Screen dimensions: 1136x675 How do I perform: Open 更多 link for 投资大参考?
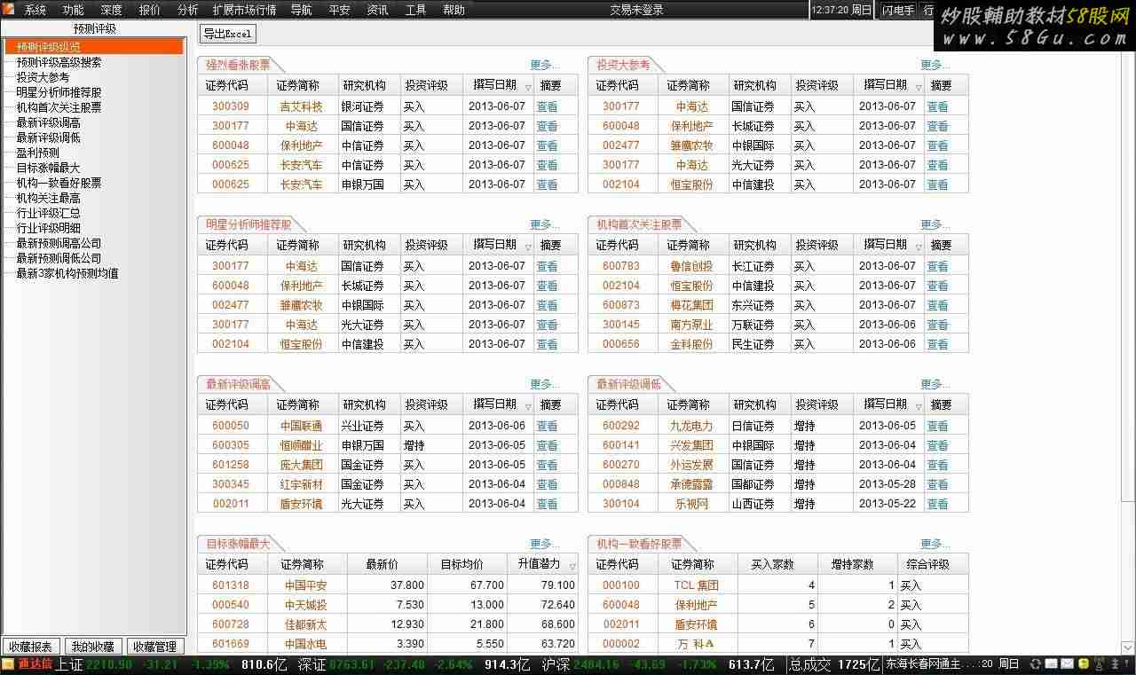coord(935,65)
